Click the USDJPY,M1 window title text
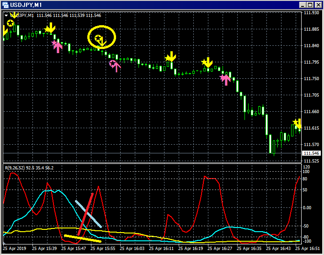This screenshot has height=255, width=324. (26, 5)
